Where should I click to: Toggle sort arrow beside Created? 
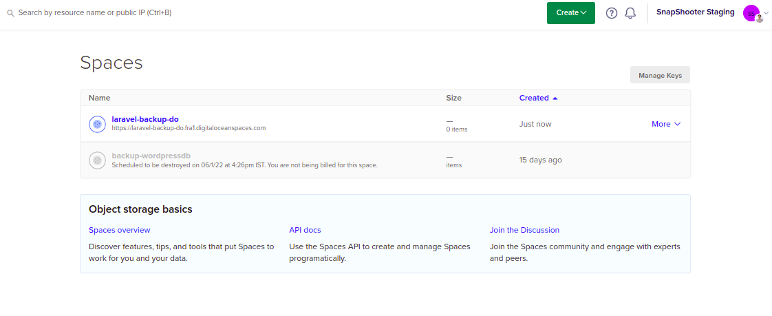(555, 98)
